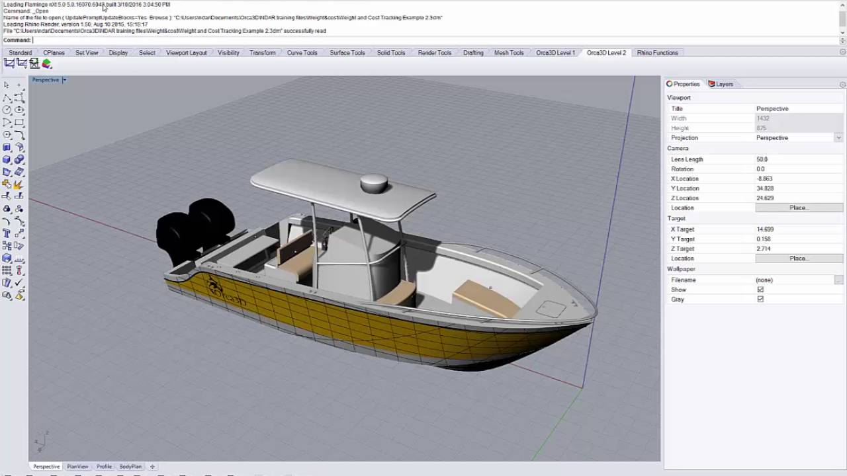Click the viewport Title value field
The image size is (847, 476).
(799, 108)
